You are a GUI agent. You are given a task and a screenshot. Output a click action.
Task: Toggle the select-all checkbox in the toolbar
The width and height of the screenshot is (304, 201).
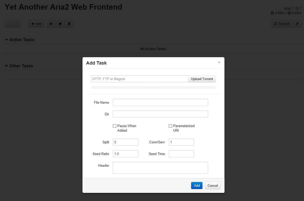pos(9,23)
